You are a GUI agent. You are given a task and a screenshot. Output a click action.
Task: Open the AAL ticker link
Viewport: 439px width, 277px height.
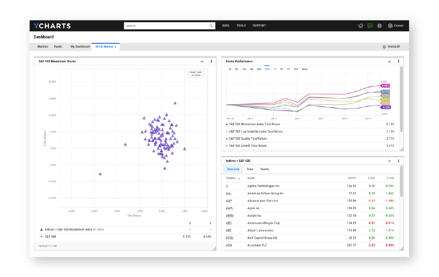(229, 193)
